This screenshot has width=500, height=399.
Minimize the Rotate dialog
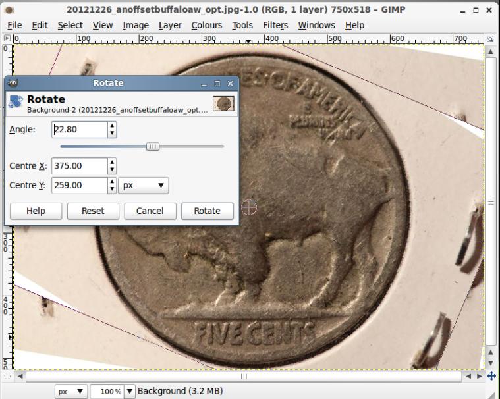pyautogui.click(x=204, y=84)
